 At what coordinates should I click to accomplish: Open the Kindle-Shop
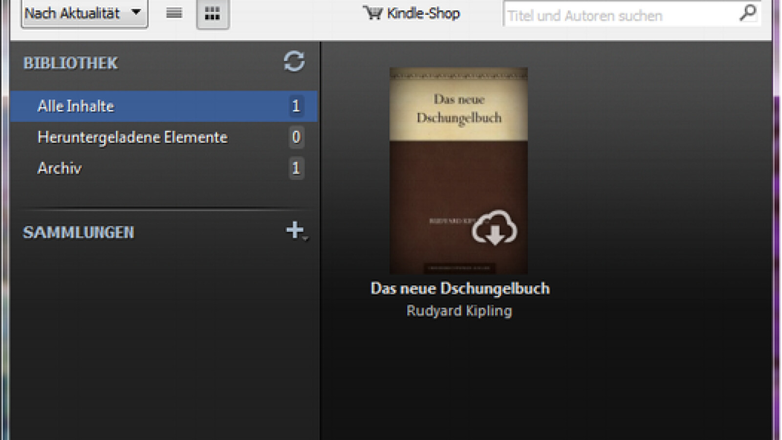pos(412,13)
